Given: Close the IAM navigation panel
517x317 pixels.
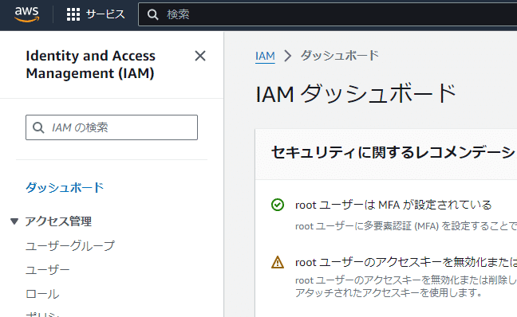Looking at the screenshot, I should click(200, 56).
